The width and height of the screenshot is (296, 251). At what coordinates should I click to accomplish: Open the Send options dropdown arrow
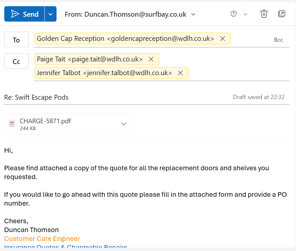click(x=50, y=14)
